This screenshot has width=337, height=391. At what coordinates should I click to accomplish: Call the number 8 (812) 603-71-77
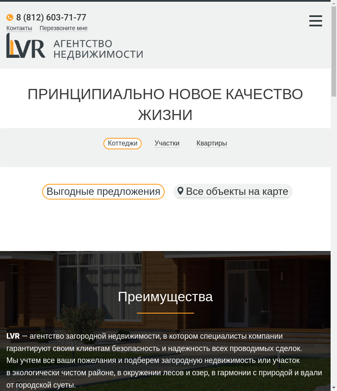point(51,17)
